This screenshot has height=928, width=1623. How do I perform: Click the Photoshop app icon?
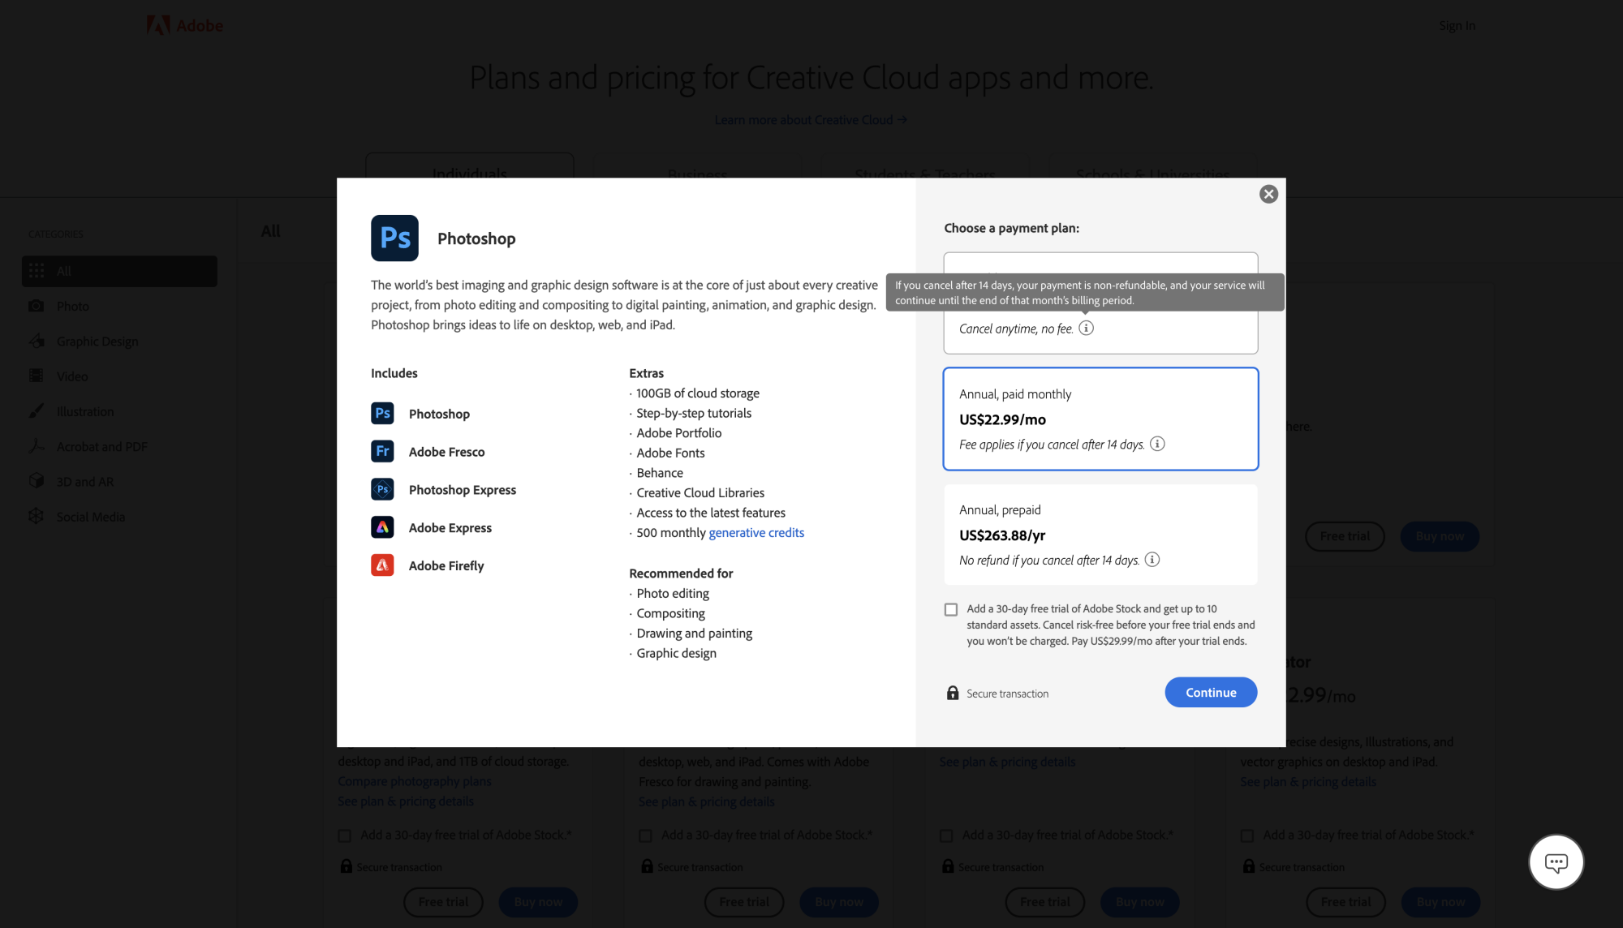(x=394, y=238)
